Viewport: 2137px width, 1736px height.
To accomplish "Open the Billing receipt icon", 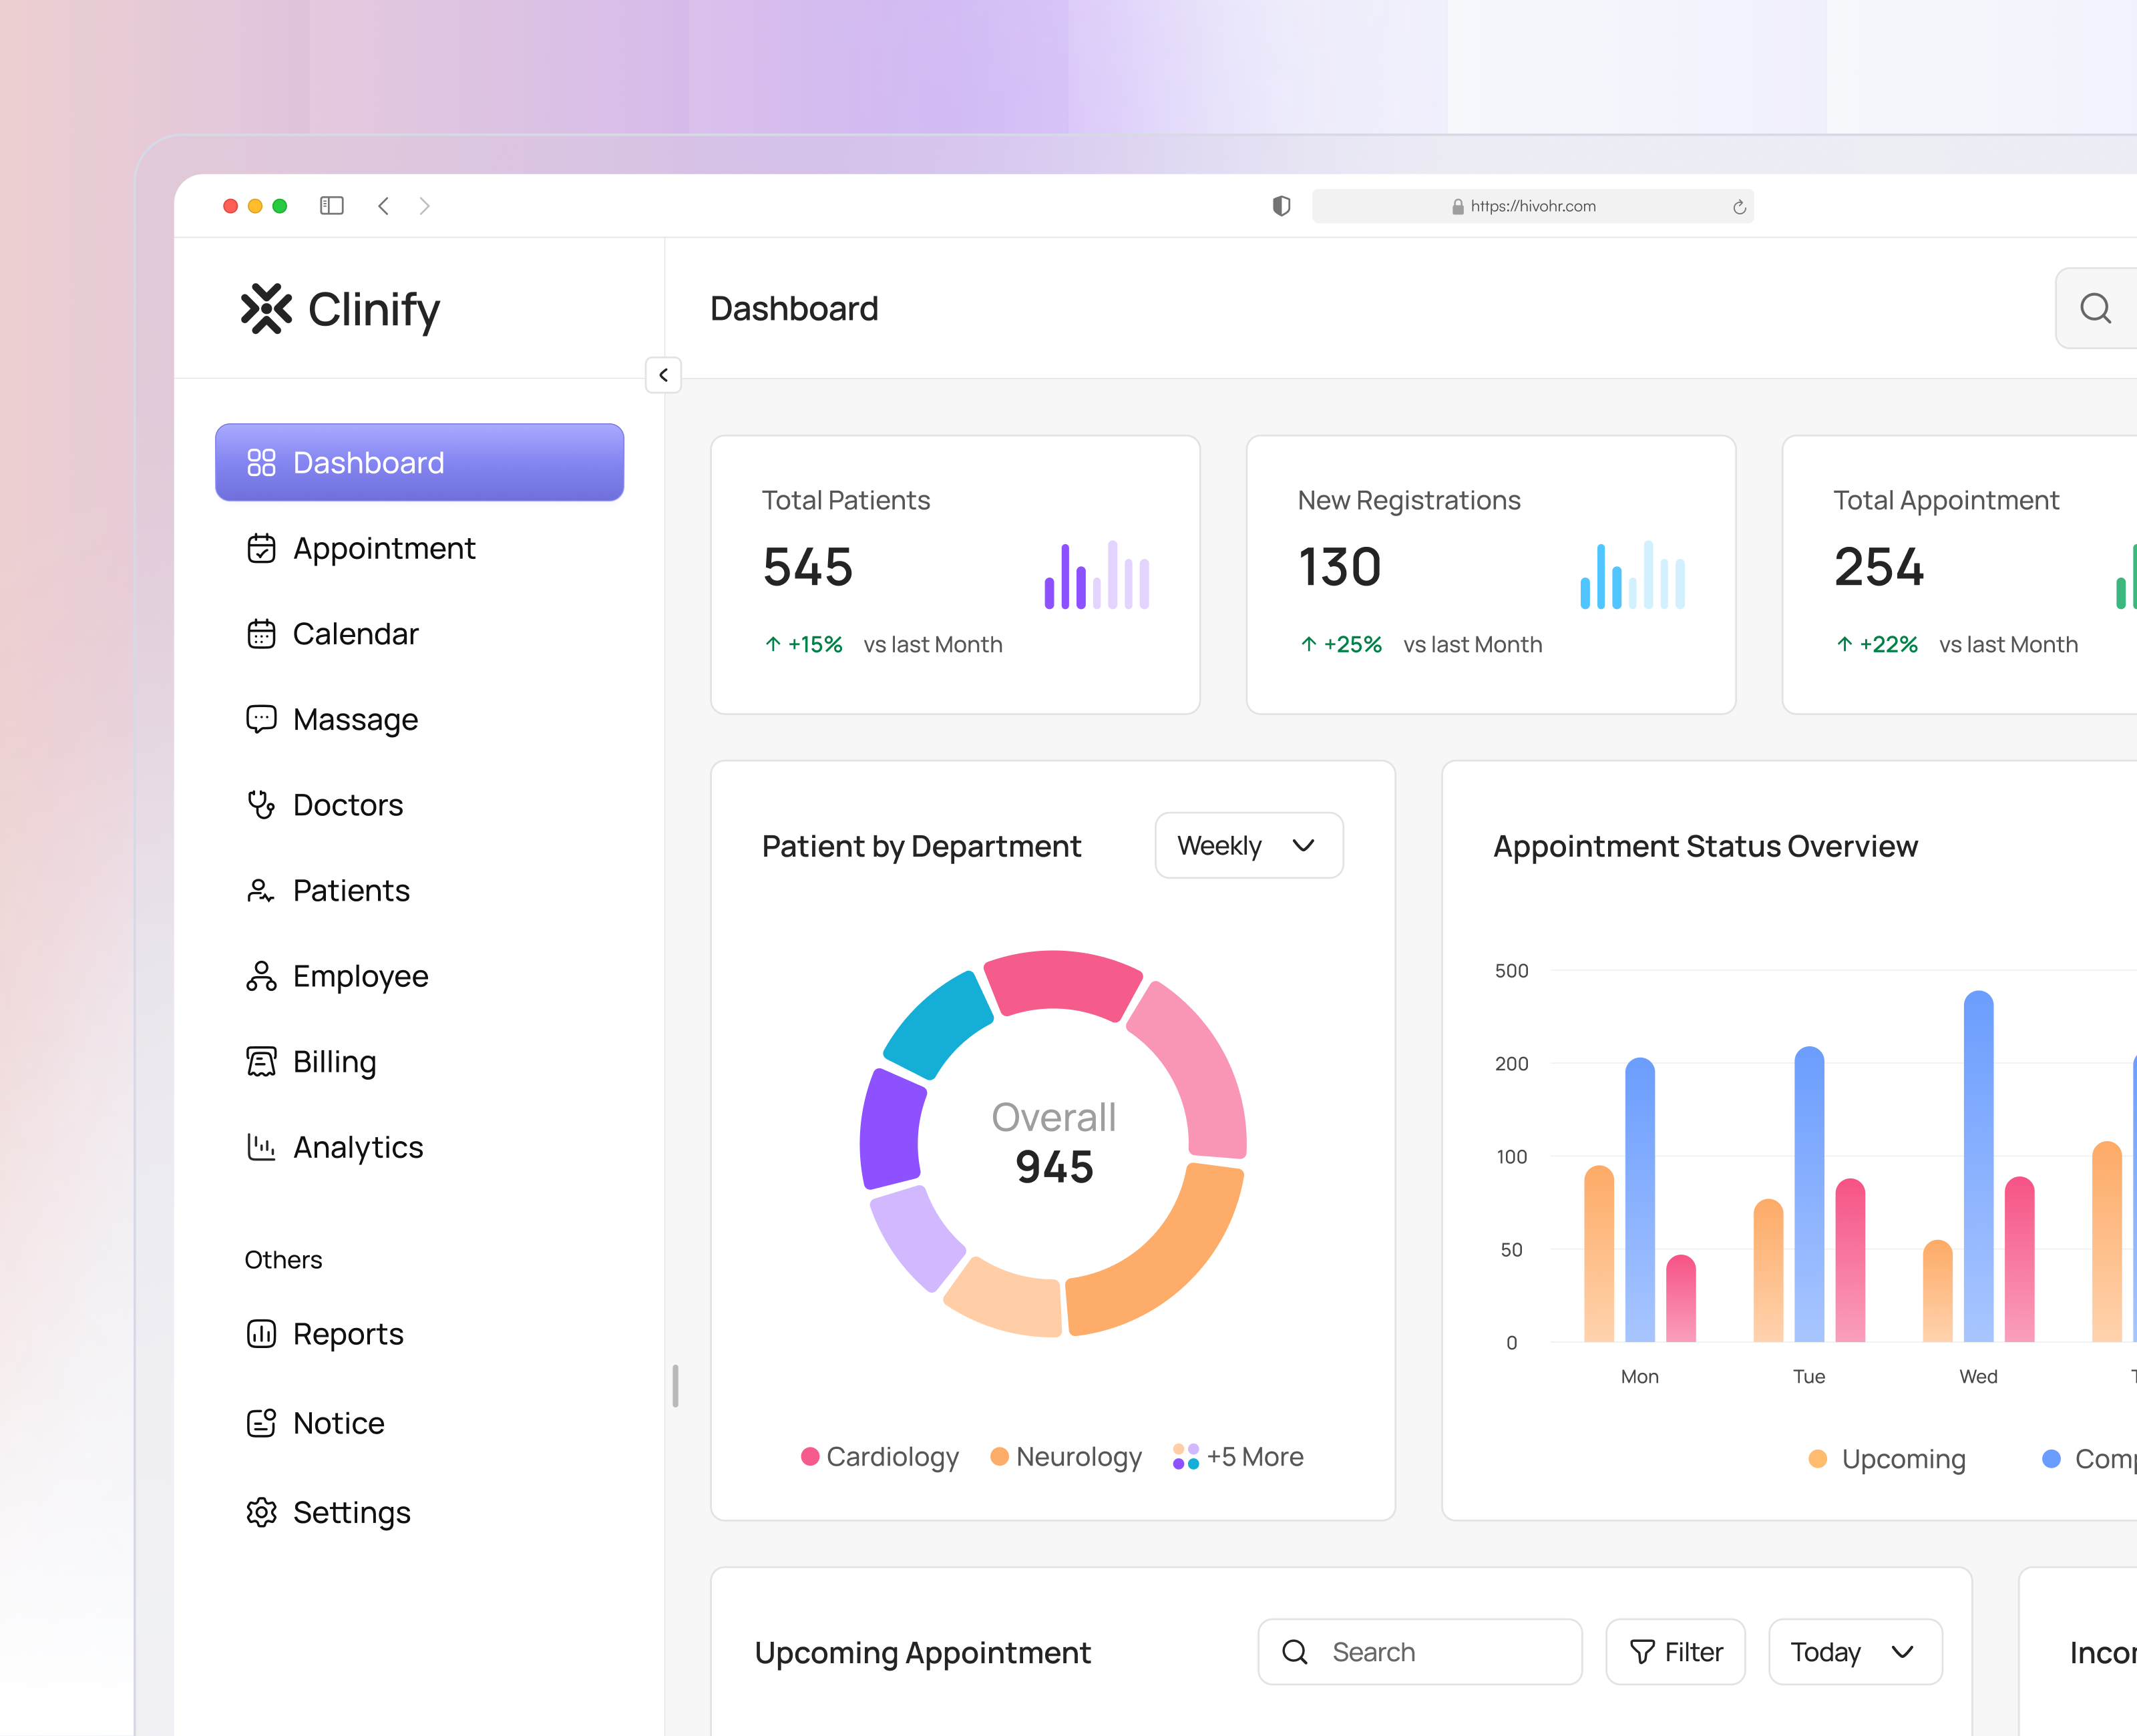I will (x=261, y=1061).
